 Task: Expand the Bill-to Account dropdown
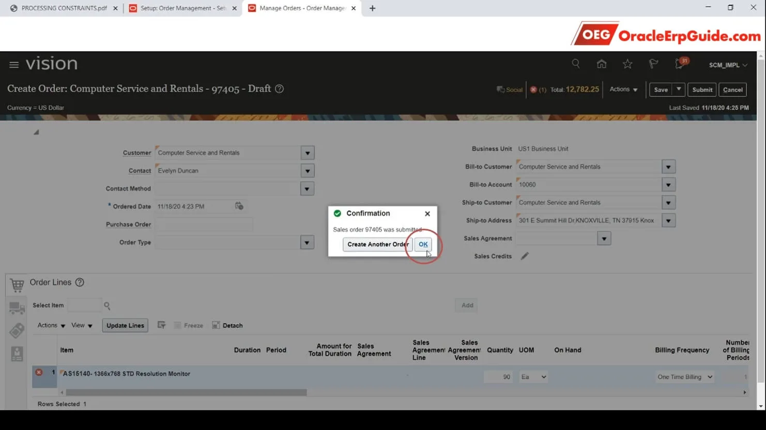pos(668,185)
